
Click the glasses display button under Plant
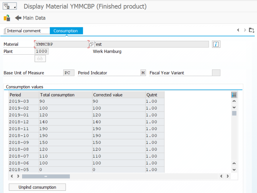click(40, 58)
